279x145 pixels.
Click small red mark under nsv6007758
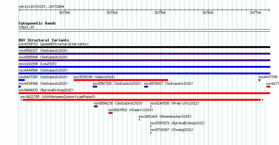260,80
